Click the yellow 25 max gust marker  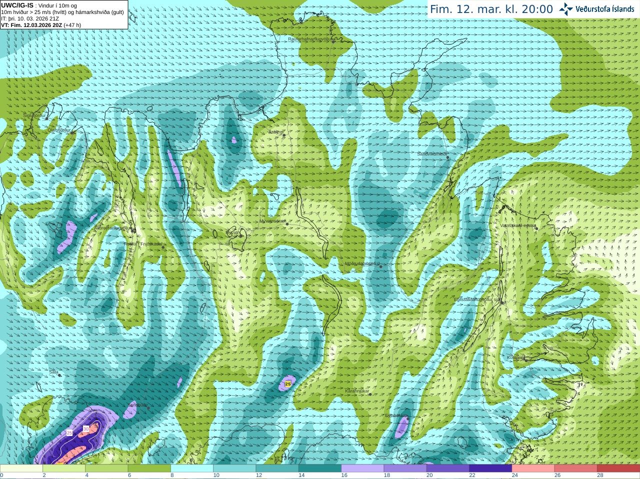coord(288,384)
